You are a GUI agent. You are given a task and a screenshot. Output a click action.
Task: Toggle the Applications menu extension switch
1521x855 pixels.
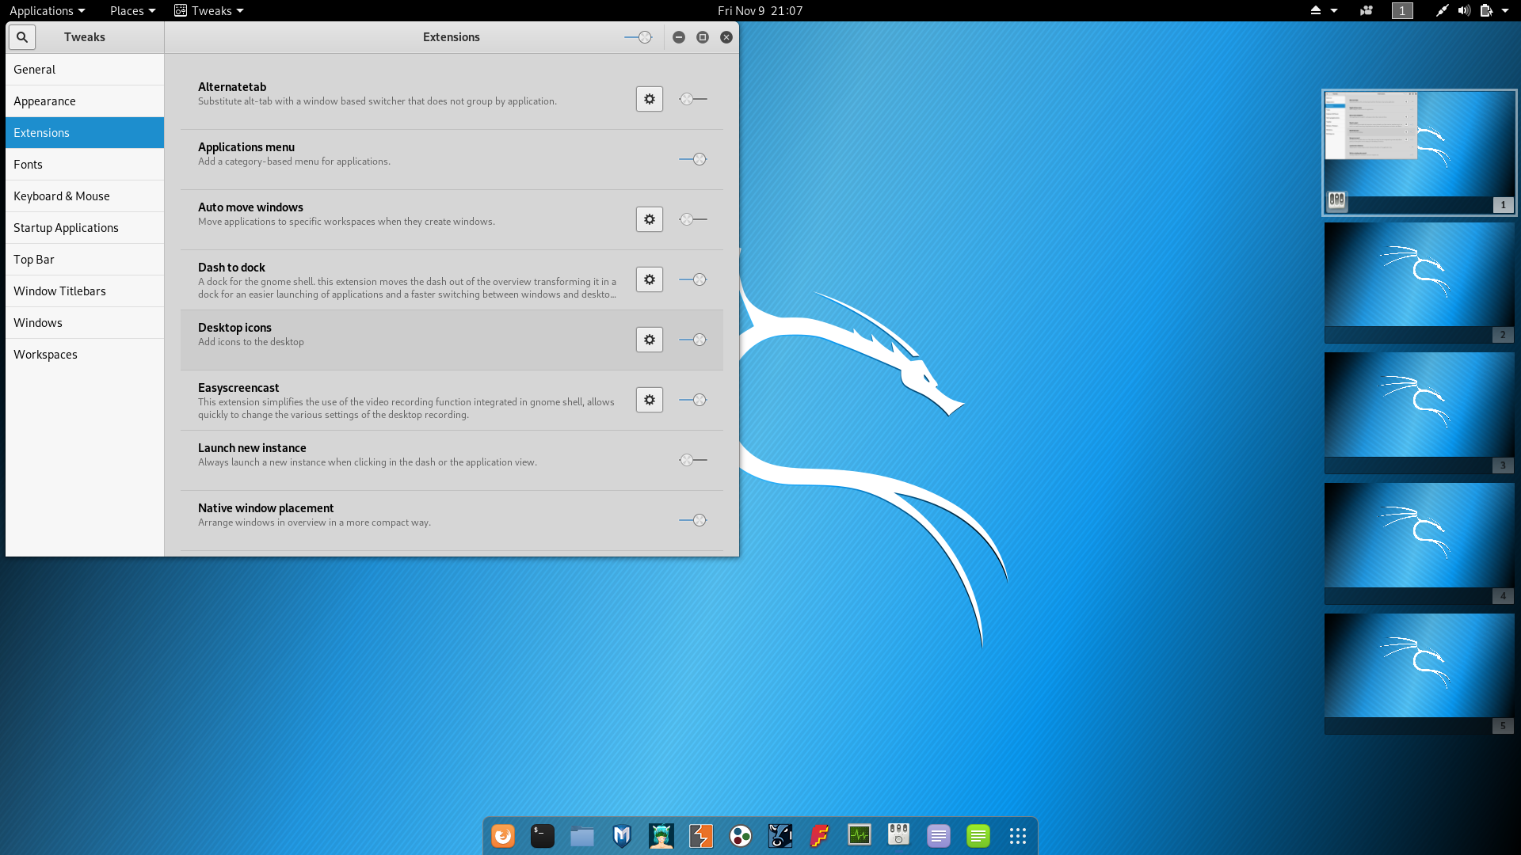click(x=693, y=159)
